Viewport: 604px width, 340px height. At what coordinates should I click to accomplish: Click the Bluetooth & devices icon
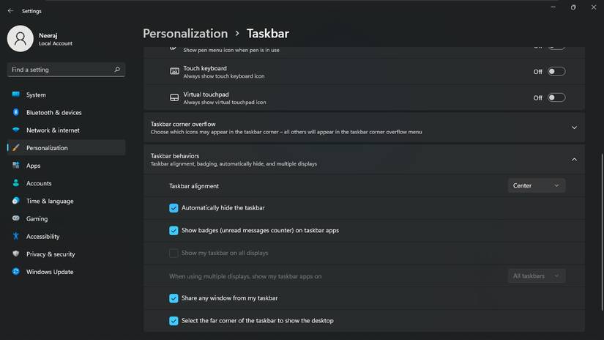tap(15, 112)
